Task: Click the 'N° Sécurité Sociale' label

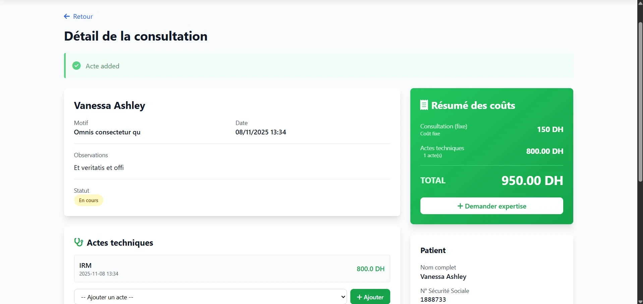Action: 445,291
